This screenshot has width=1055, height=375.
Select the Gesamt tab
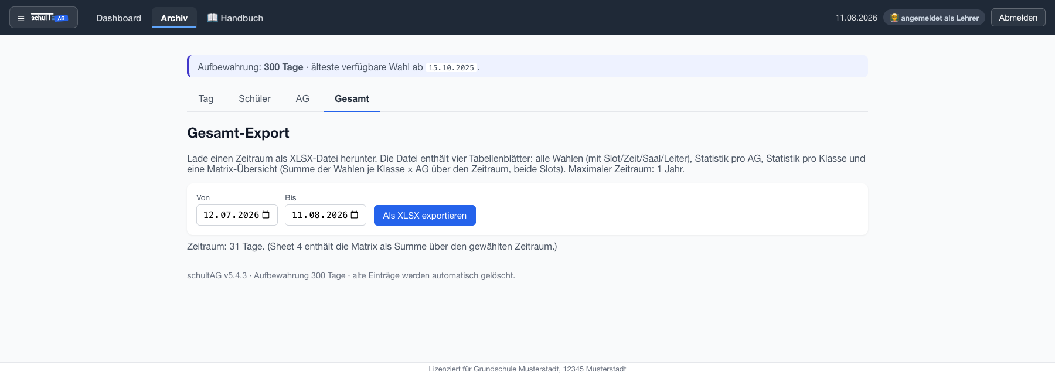(x=352, y=98)
